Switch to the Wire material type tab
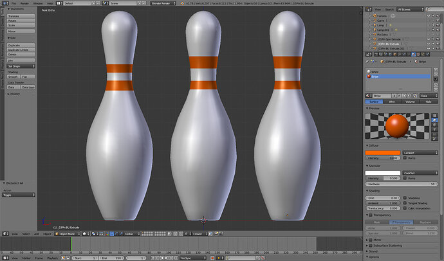 (392, 102)
